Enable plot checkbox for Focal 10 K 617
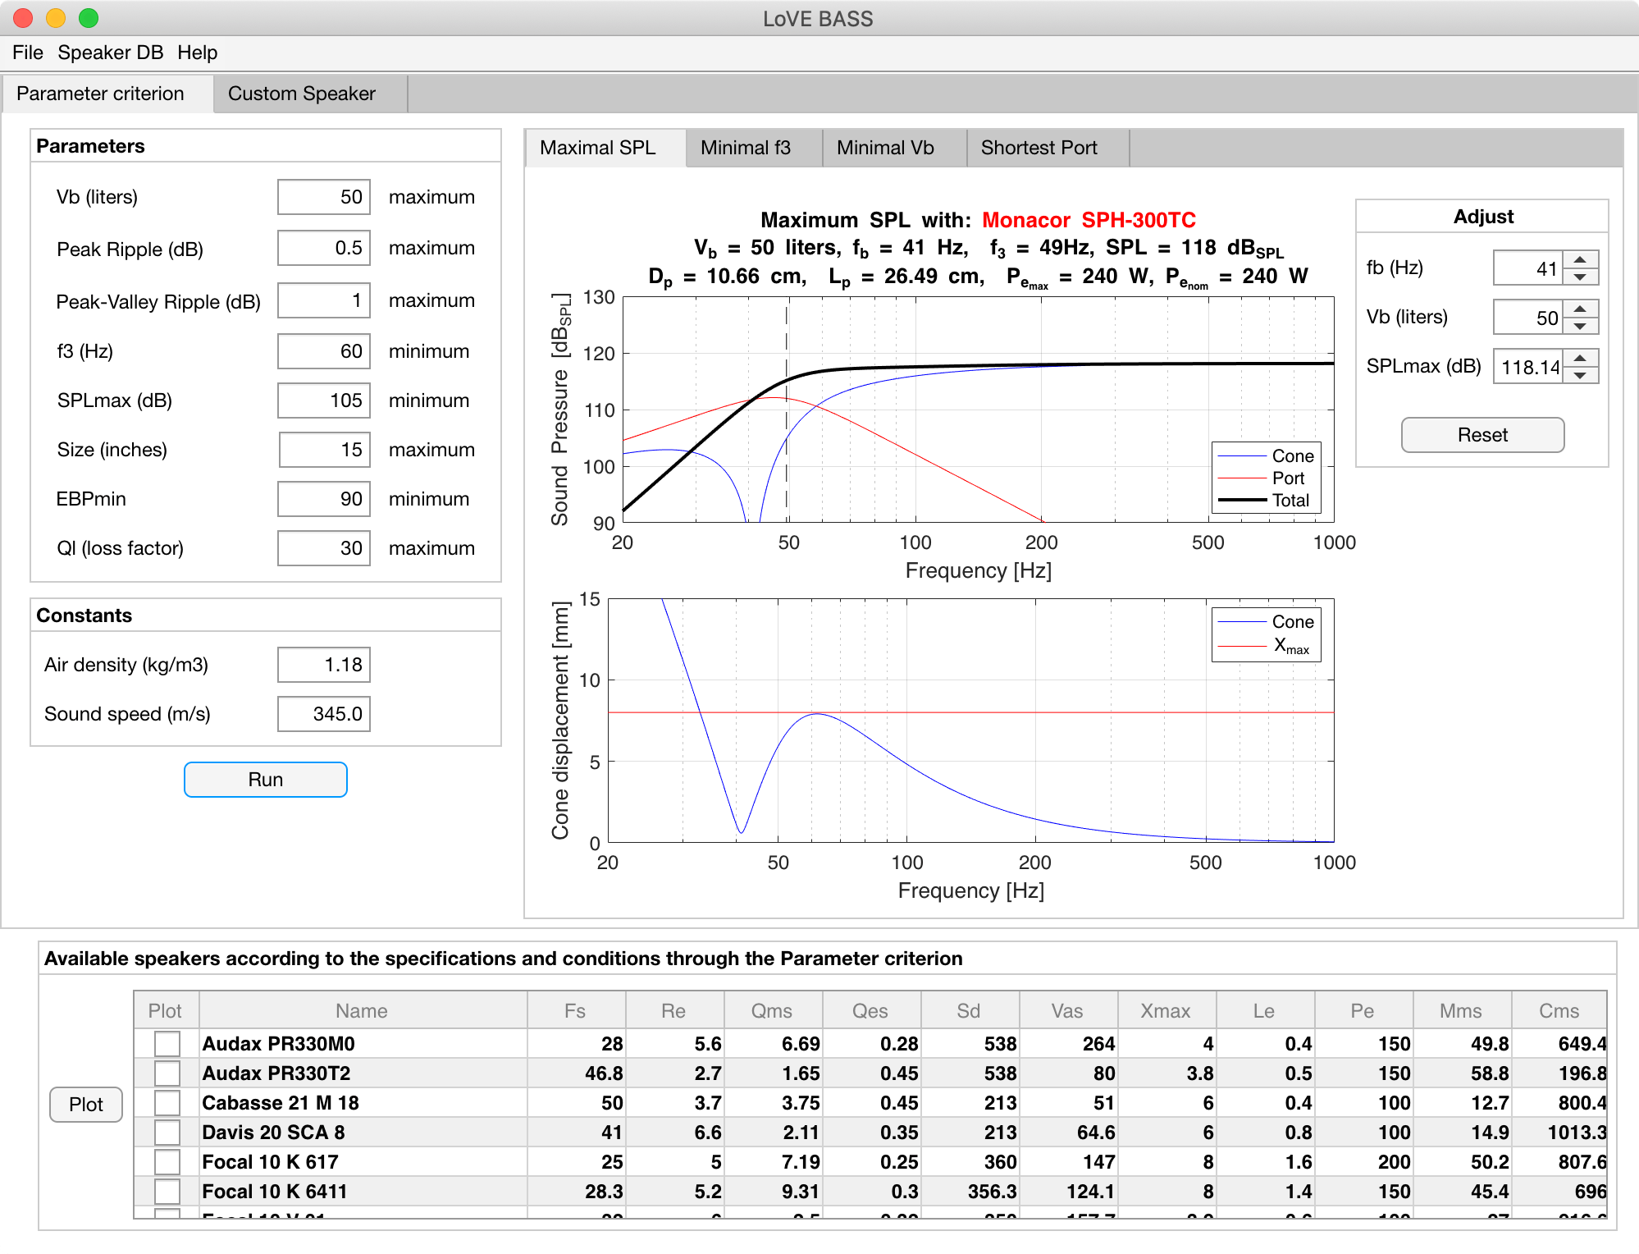Image resolution: width=1639 pixels, height=1254 pixels. point(167,1162)
